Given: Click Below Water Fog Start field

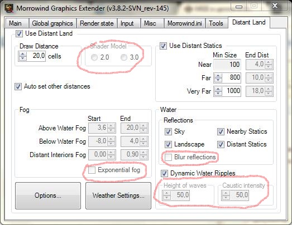Looking at the screenshot, I should point(102,141).
